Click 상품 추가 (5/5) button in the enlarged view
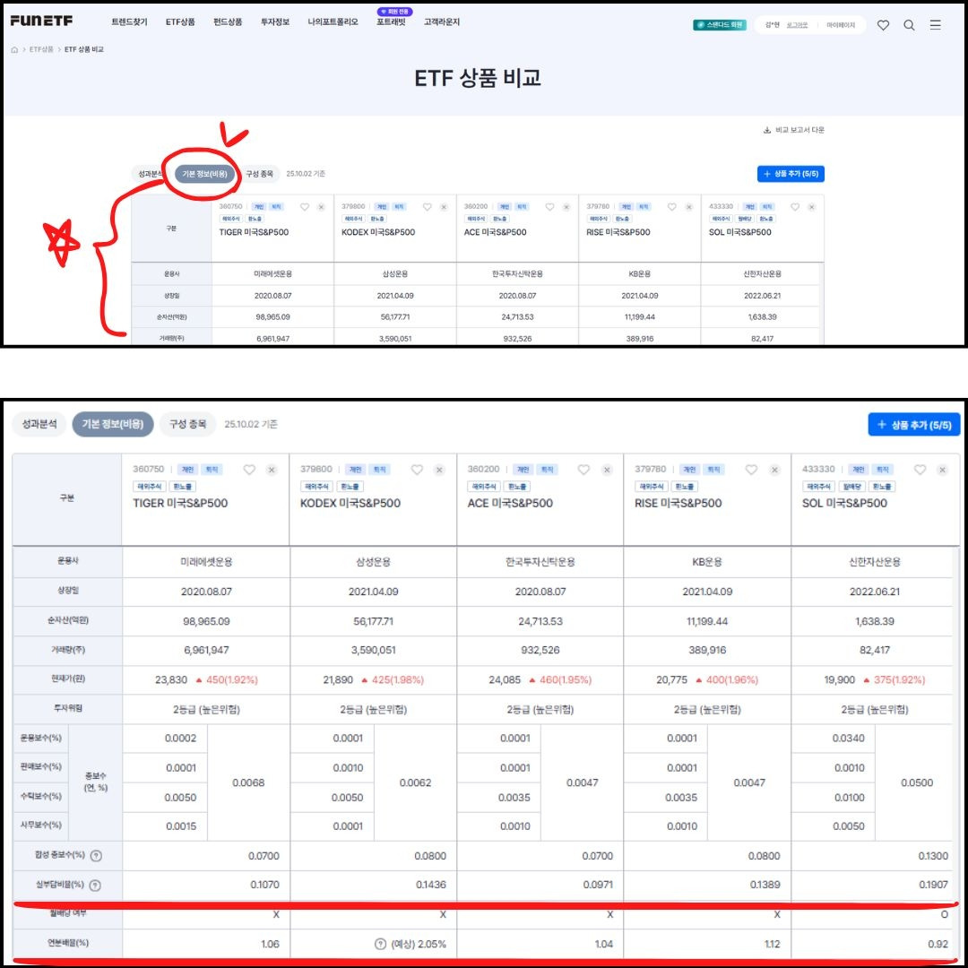968x968 pixels. click(913, 425)
